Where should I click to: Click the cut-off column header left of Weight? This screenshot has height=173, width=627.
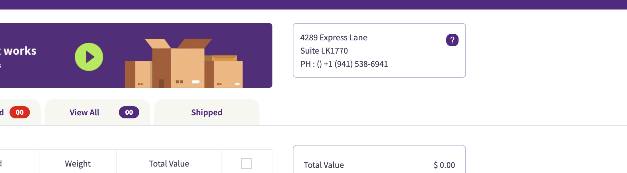19,164
